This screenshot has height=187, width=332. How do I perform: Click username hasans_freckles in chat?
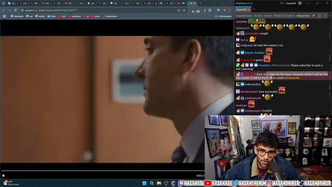pos(255,52)
